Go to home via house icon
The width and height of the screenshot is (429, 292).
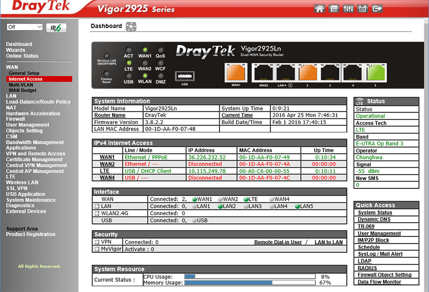click(x=319, y=9)
